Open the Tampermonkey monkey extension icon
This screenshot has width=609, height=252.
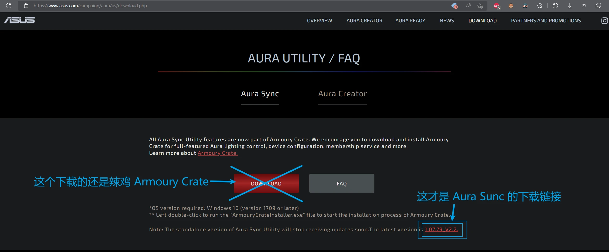coord(511,6)
